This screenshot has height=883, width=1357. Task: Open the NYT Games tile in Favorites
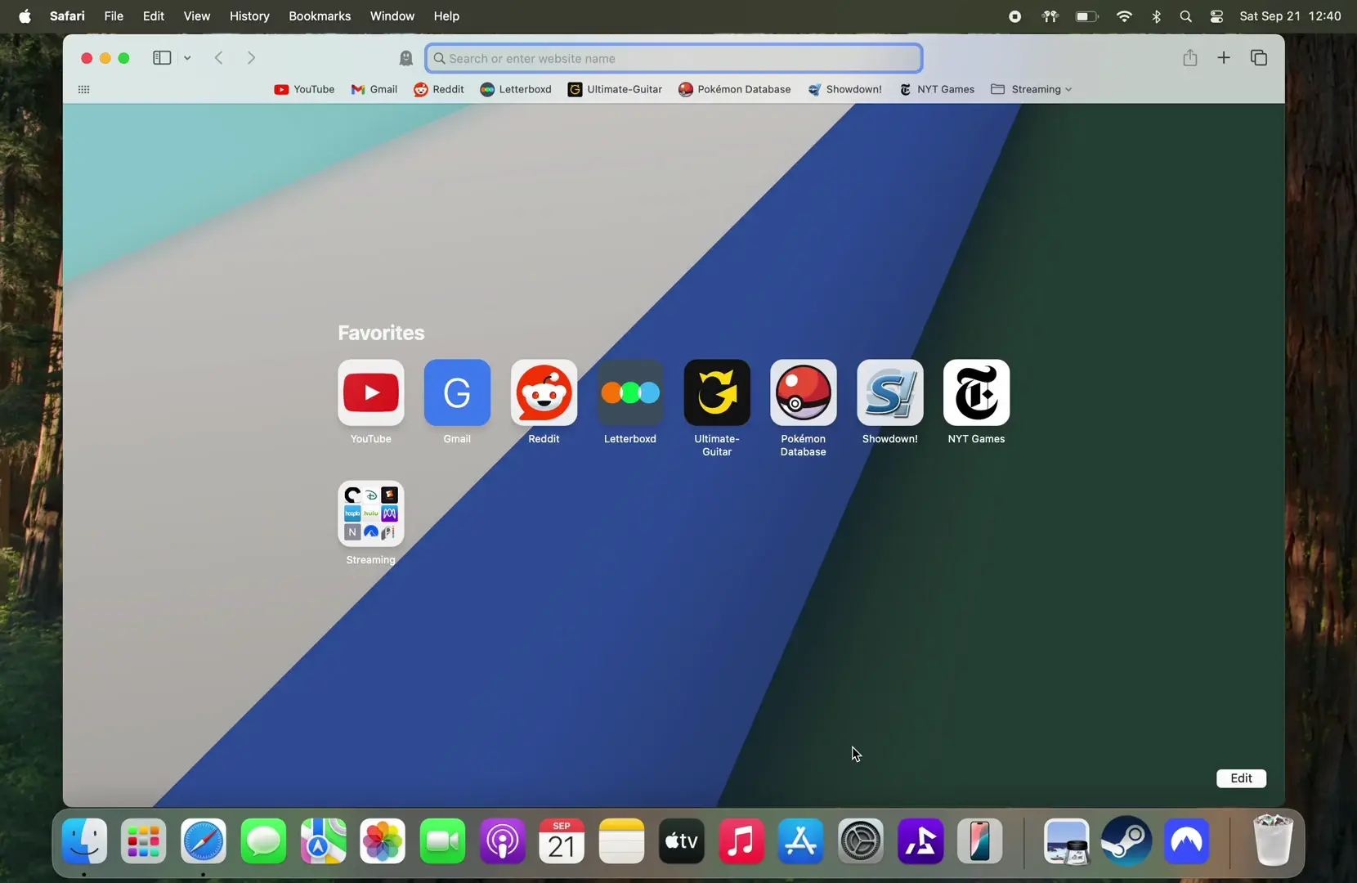[977, 393]
